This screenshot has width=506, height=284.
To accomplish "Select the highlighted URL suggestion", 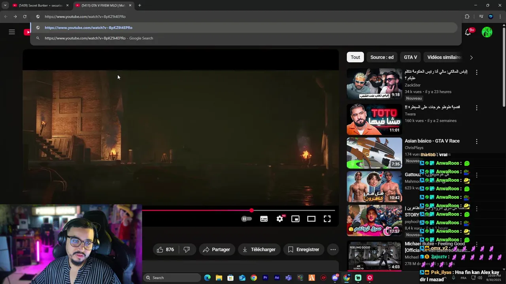I will (x=244, y=28).
